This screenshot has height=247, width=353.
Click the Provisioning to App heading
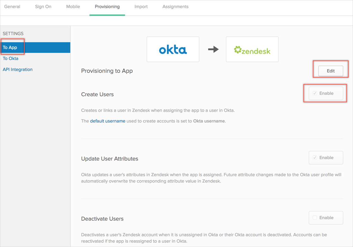coord(107,71)
